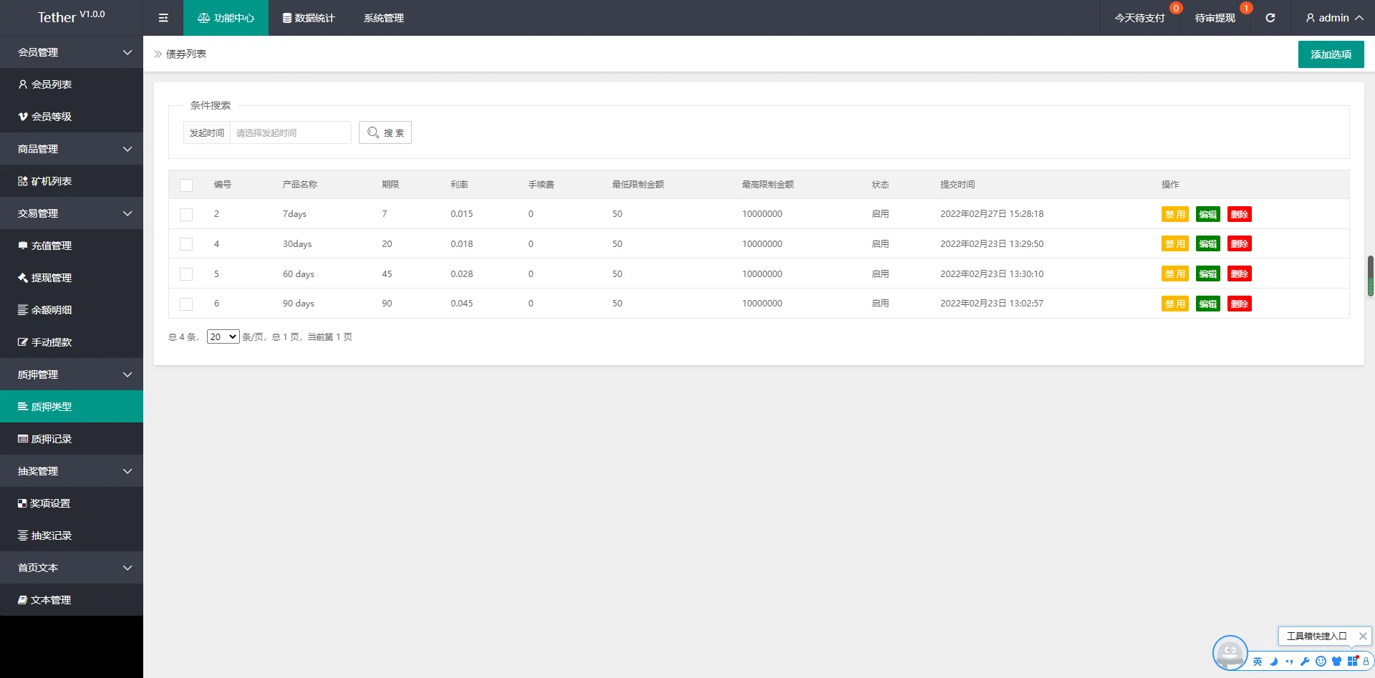Click the 添加选项 button
Screen dimensions: 1375x678
coord(1331,54)
